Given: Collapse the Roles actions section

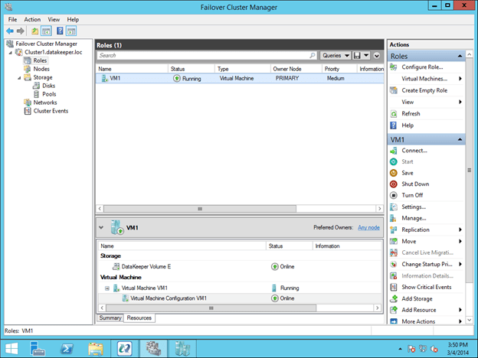Looking at the screenshot, I should point(460,56).
